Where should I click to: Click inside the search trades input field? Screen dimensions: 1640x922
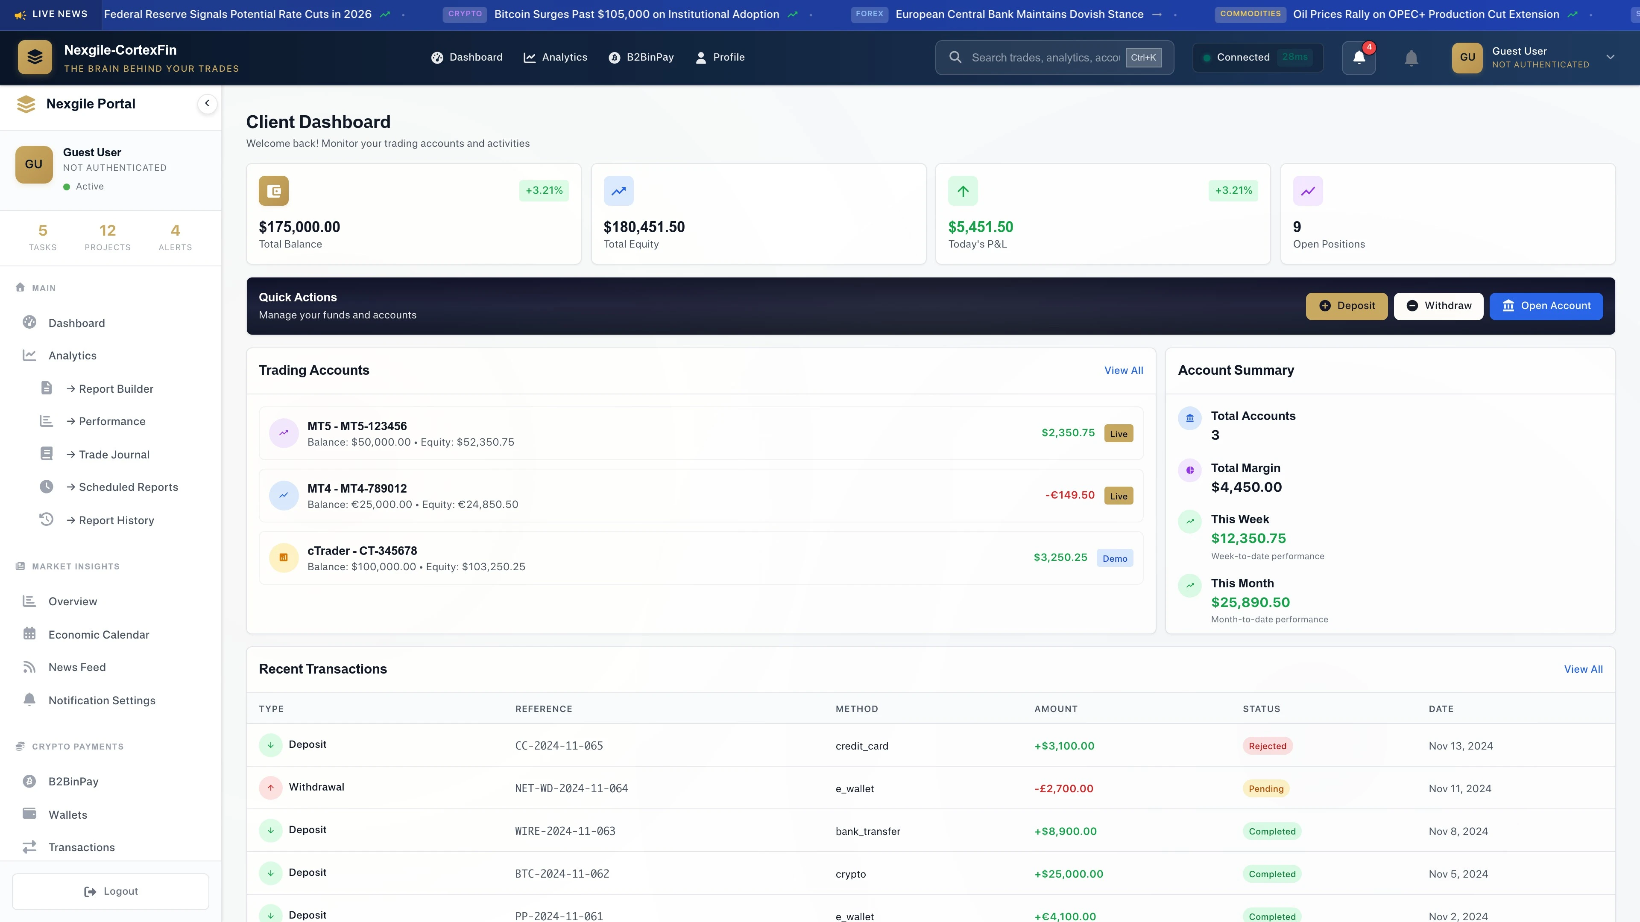click(1044, 57)
